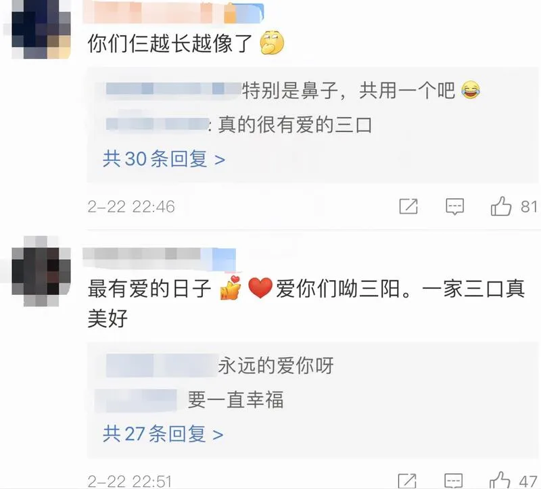Reply to the 22:51 comment via bubble icon
The width and height of the screenshot is (541, 489).
point(453,481)
